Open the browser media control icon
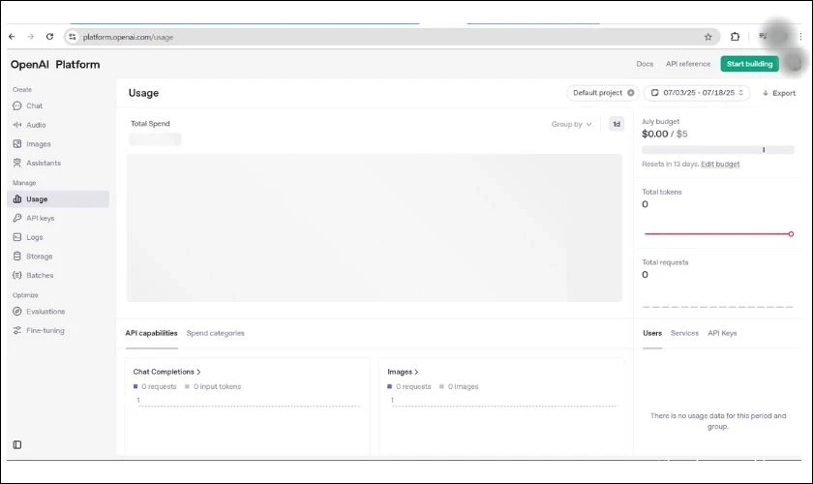This screenshot has height=484, width=813. click(763, 37)
